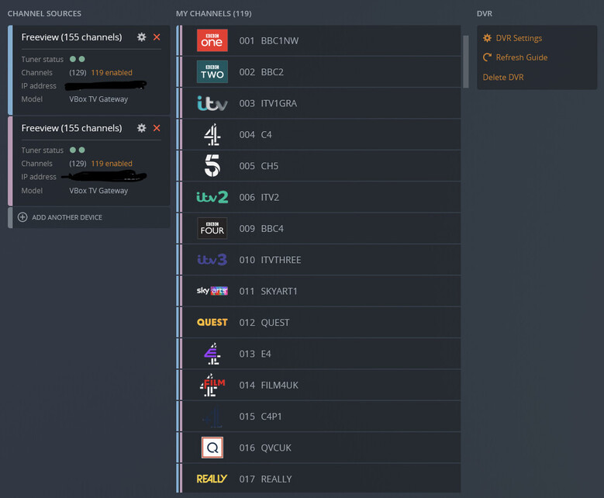This screenshot has height=498, width=604.
Task: Click ADD ANOTHER DEVICE
Action: 67,217
